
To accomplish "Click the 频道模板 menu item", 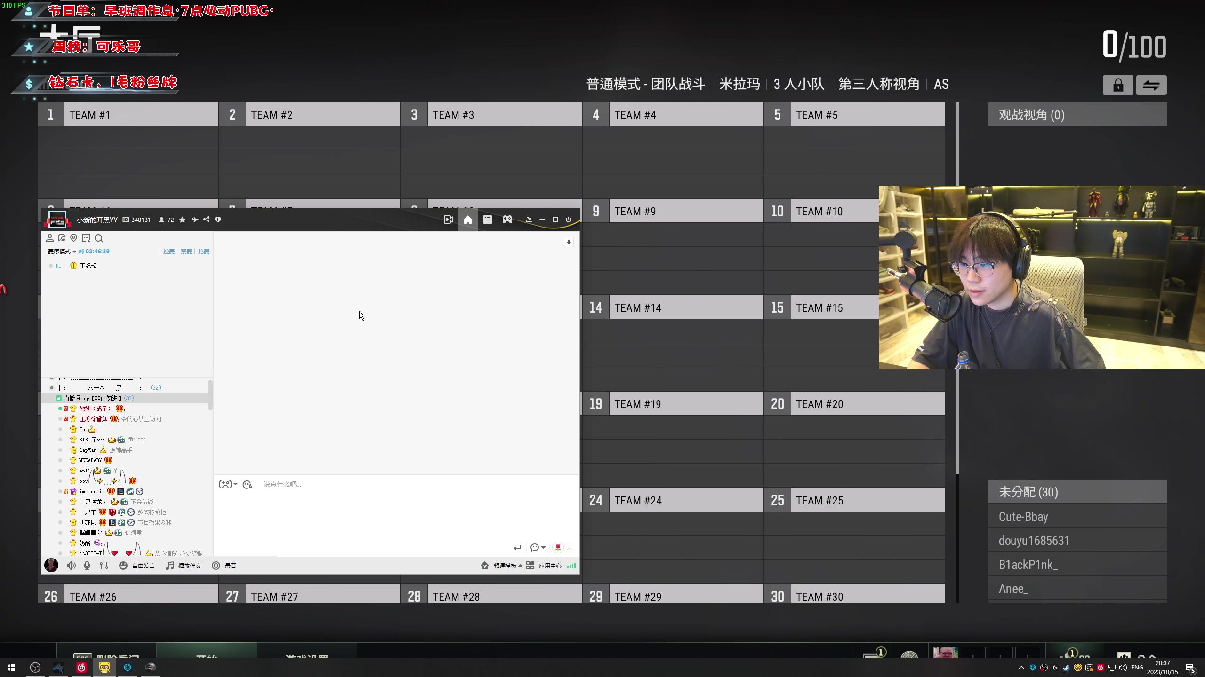I will click(x=505, y=566).
